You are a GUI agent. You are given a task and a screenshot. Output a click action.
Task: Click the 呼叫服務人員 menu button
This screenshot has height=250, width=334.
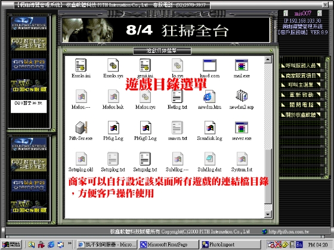click(x=301, y=65)
